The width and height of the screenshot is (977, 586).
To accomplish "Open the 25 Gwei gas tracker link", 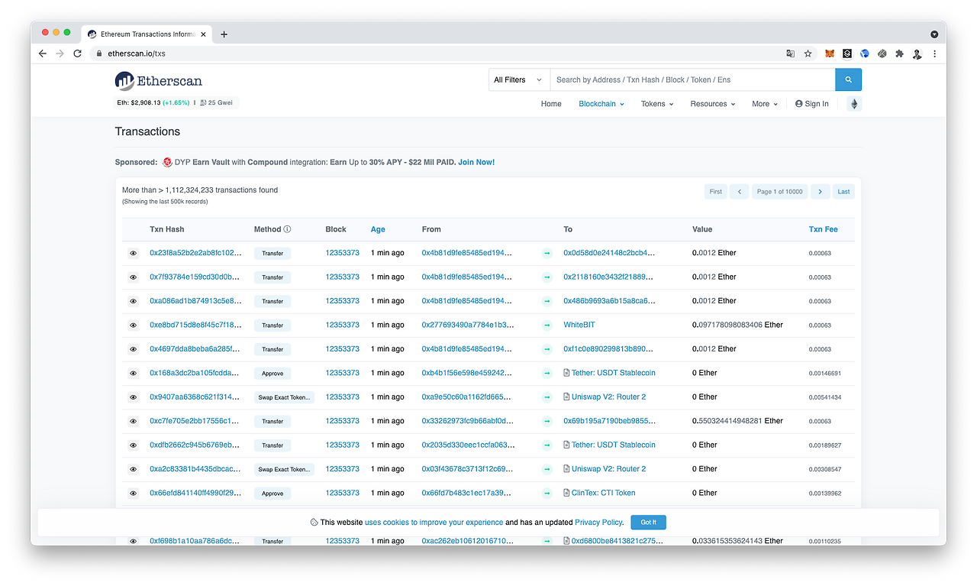I will (216, 102).
